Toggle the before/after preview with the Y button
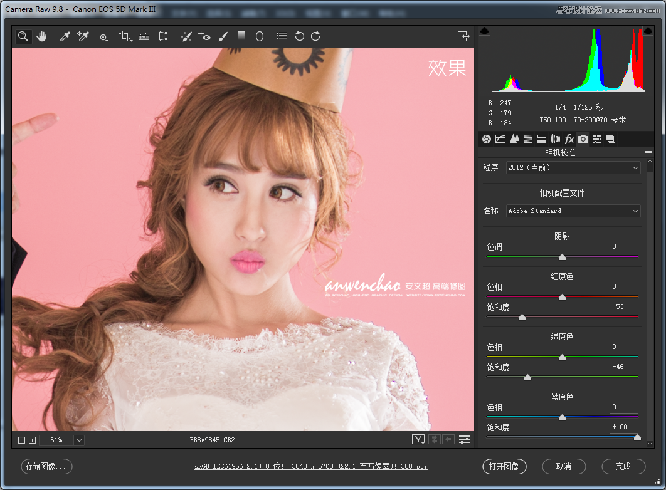Screen dimensions: 666x490 [x=418, y=439]
